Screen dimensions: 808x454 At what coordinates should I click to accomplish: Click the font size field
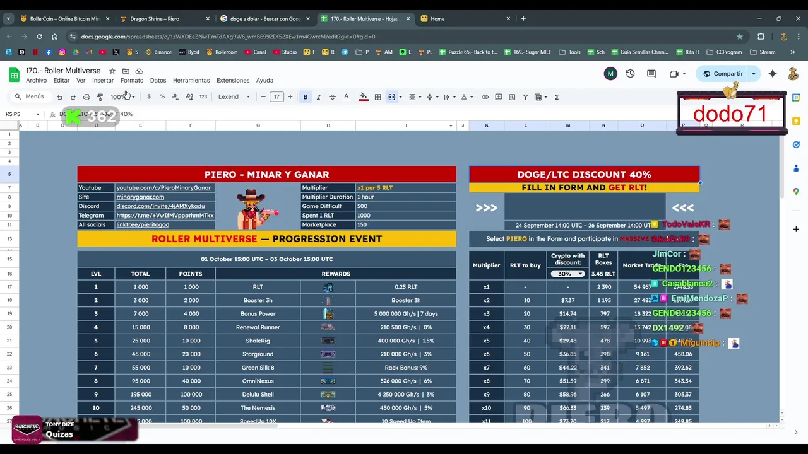point(276,97)
